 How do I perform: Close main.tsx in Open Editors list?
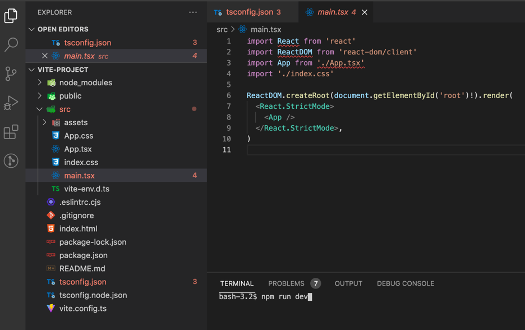pyautogui.click(x=45, y=56)
